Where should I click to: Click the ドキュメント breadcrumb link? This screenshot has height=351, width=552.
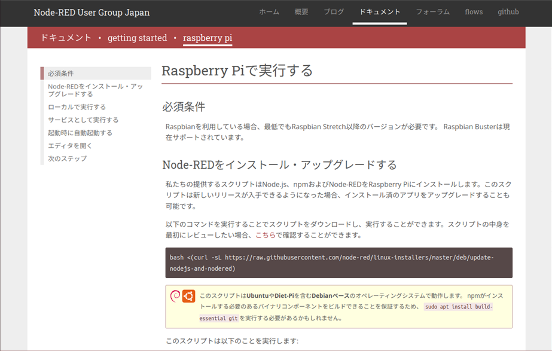(66, 38)
